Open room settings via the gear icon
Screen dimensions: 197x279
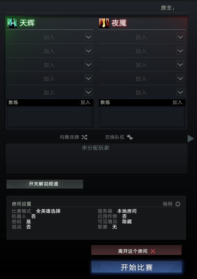(178, 204)
